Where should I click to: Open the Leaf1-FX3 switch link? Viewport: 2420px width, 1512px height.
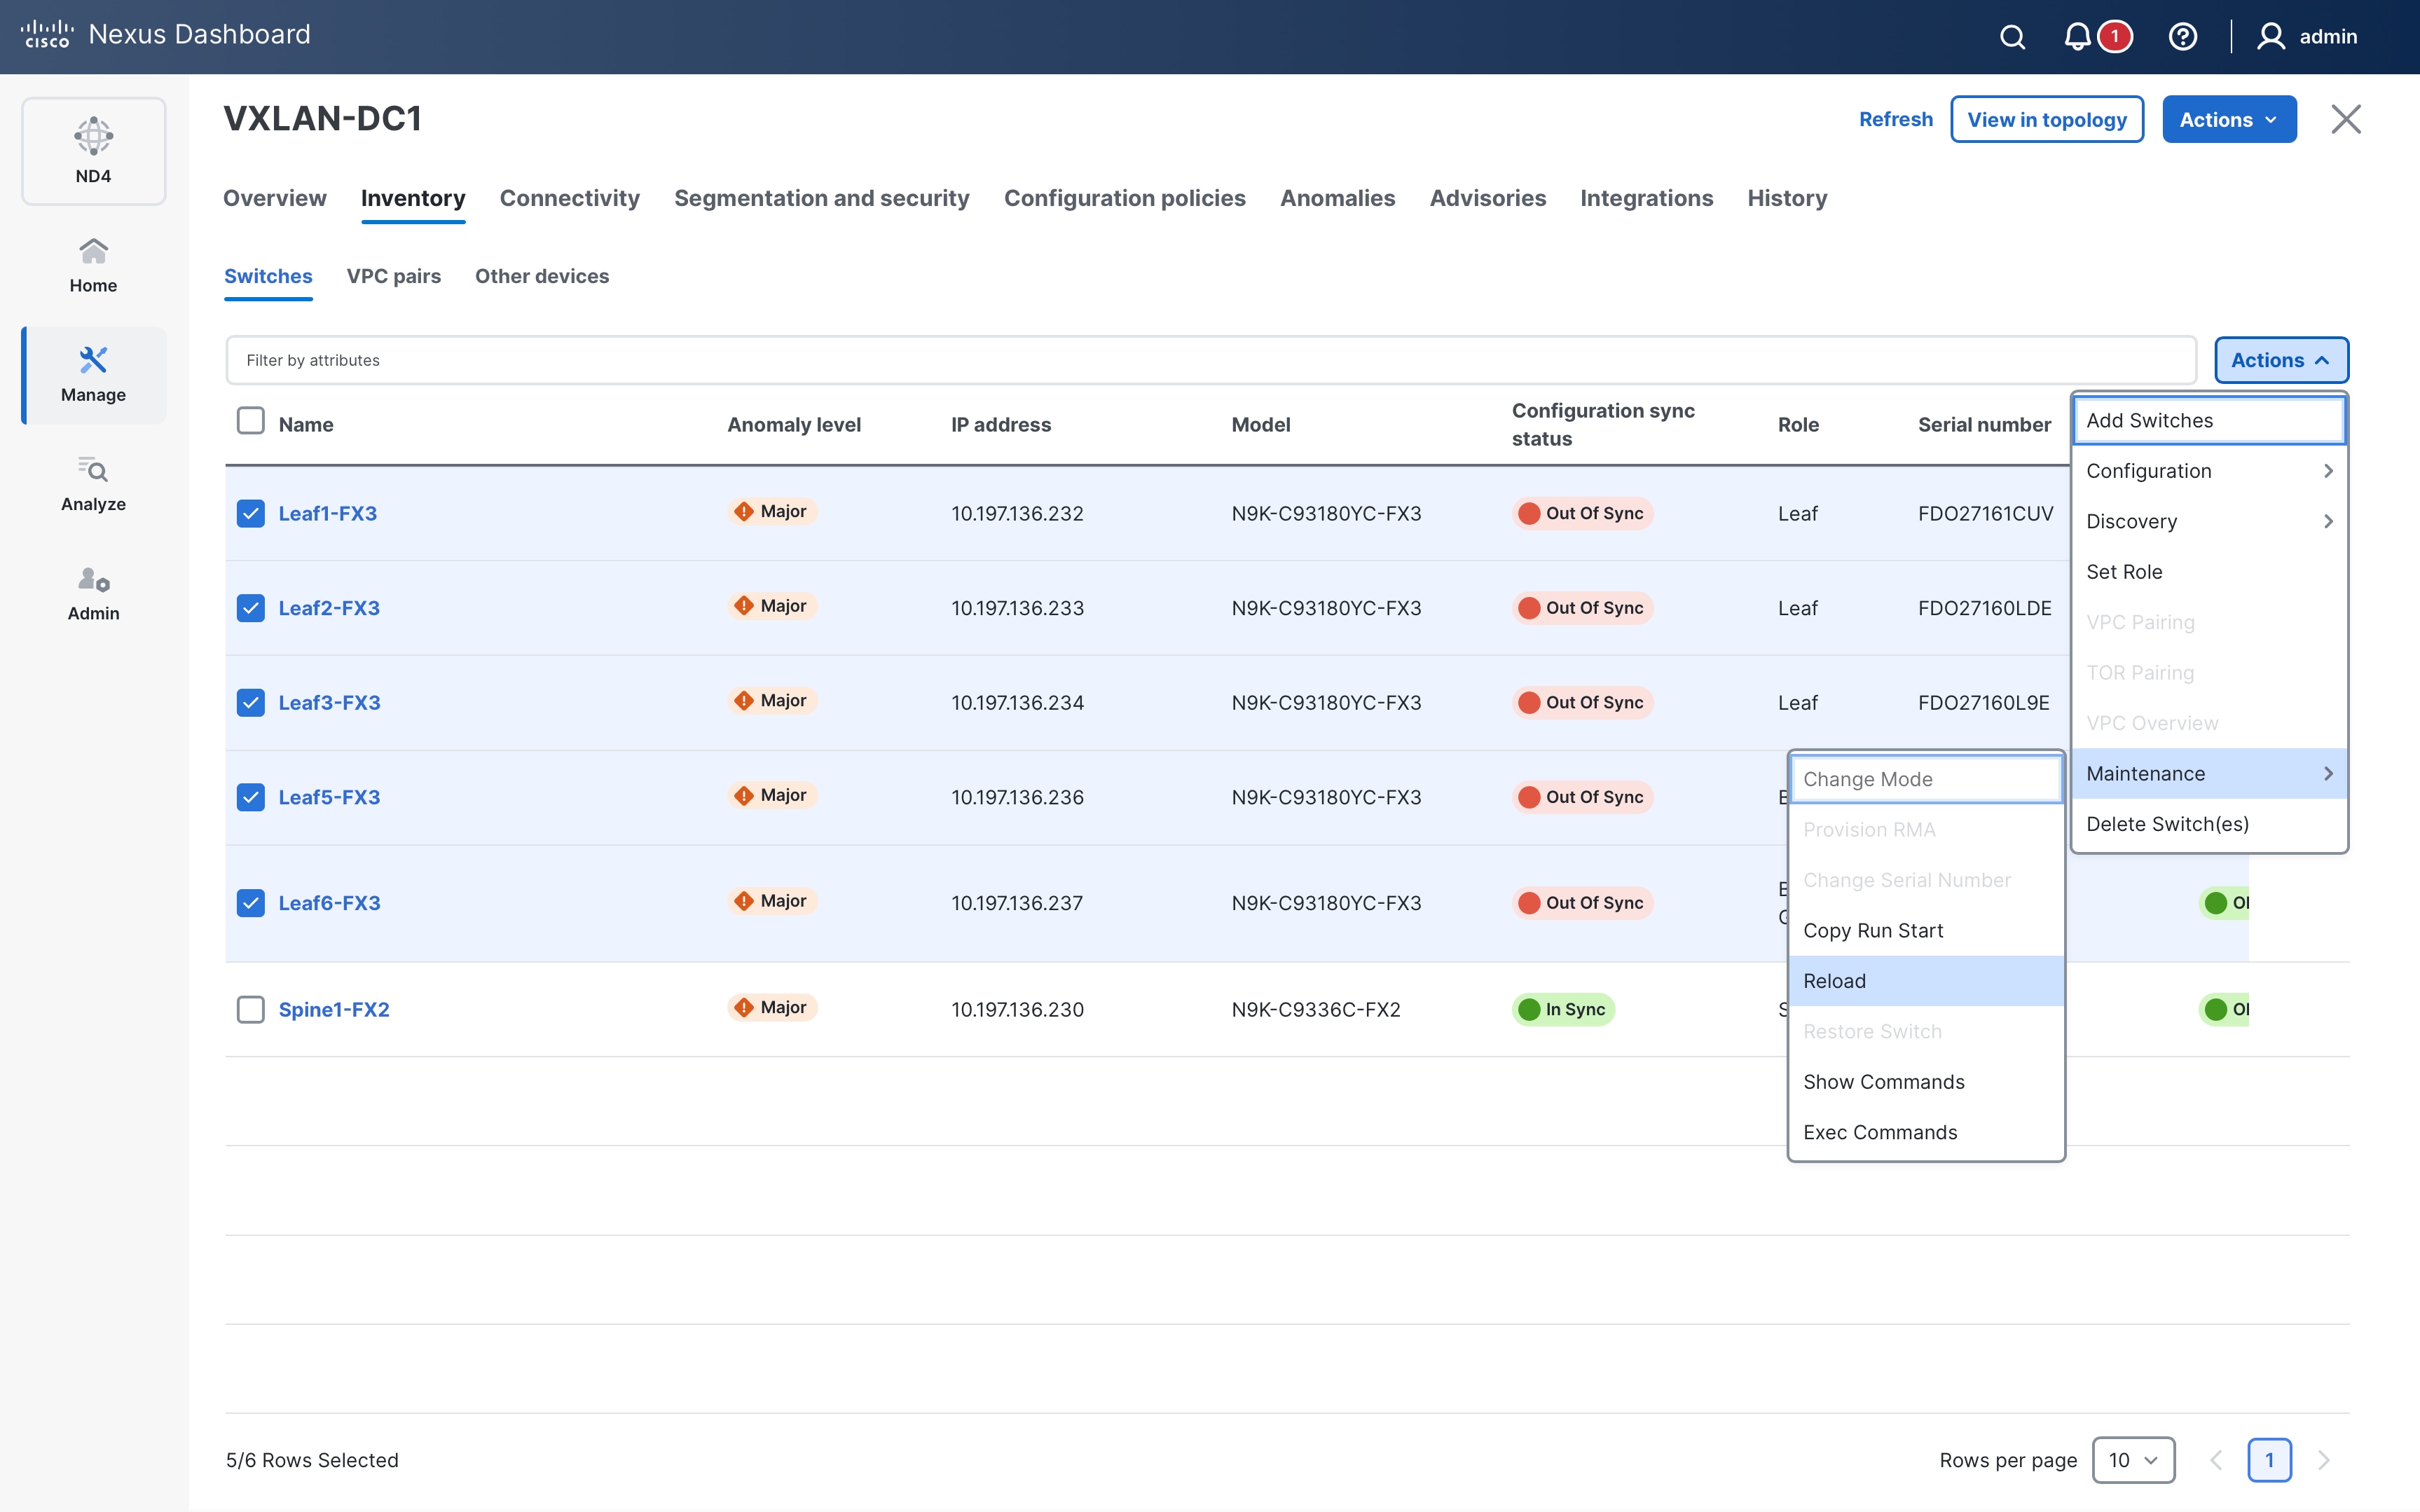328,513
